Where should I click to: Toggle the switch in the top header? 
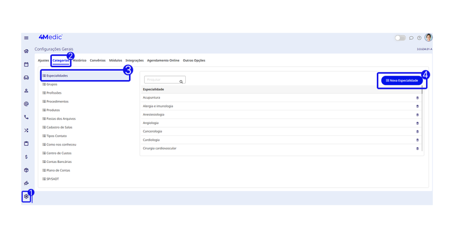click(400, 38)
